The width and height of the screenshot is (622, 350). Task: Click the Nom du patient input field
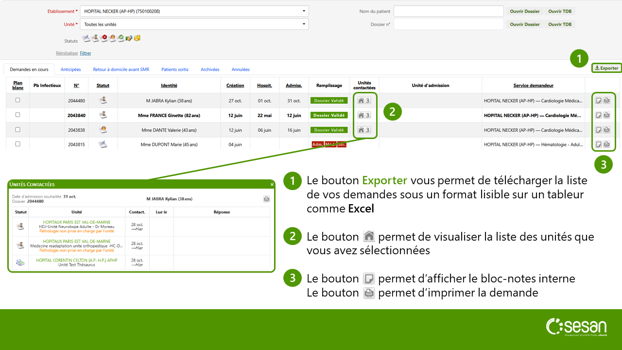tap(448, 11)
